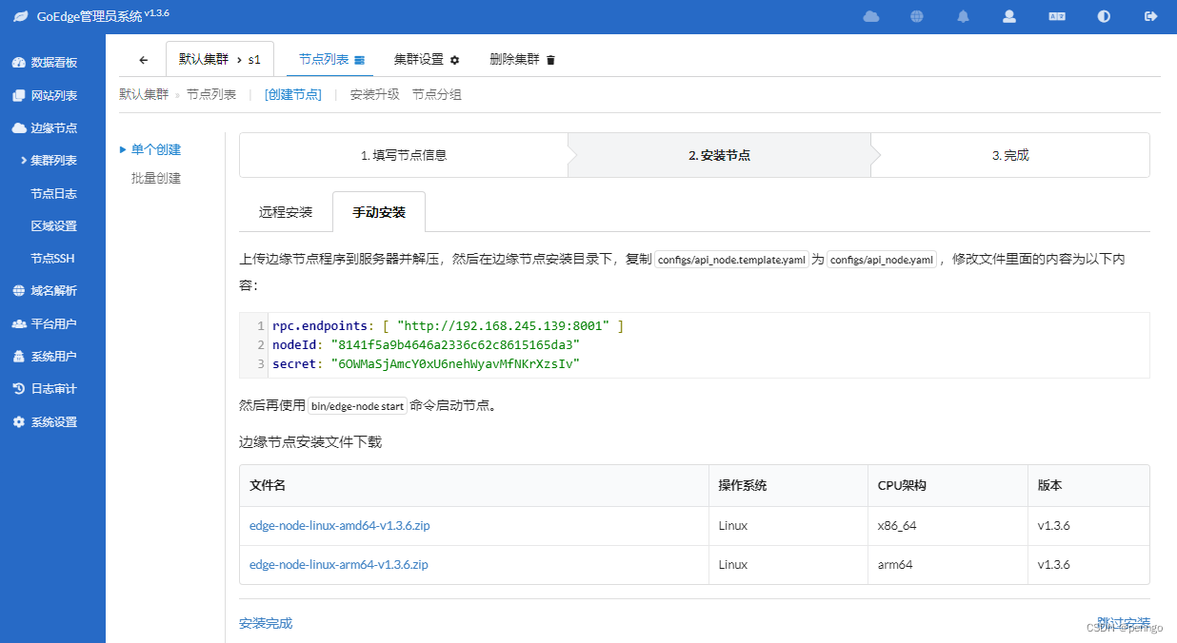Click the 域名解析 globe icon in the sidebar
The image size is (1177, 643).
tap(19, 291)
